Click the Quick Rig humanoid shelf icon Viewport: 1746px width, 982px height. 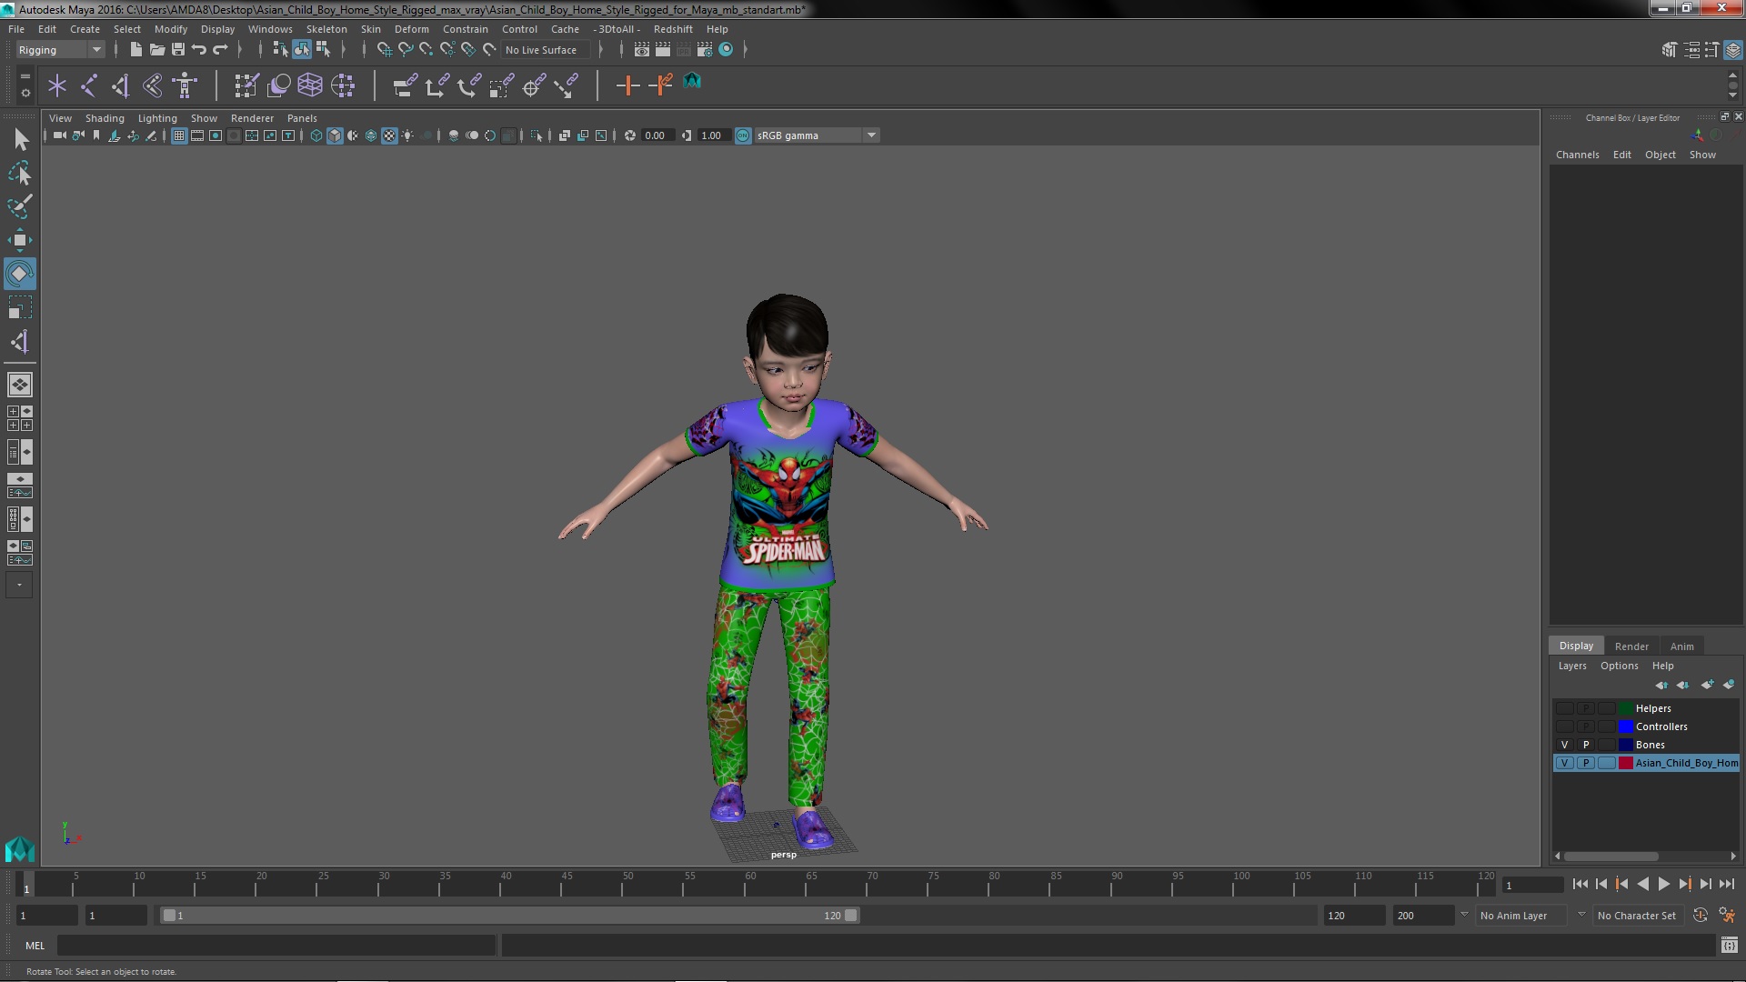(x=185, y=85)
